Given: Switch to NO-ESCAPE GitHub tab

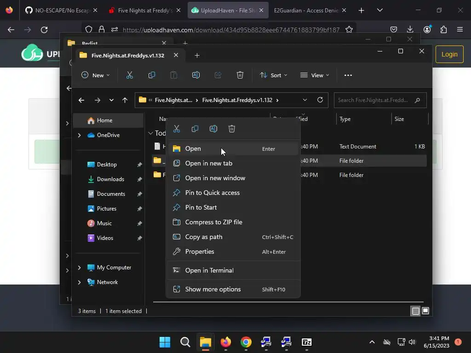Looking at the screenshot, I should [61, 10].
